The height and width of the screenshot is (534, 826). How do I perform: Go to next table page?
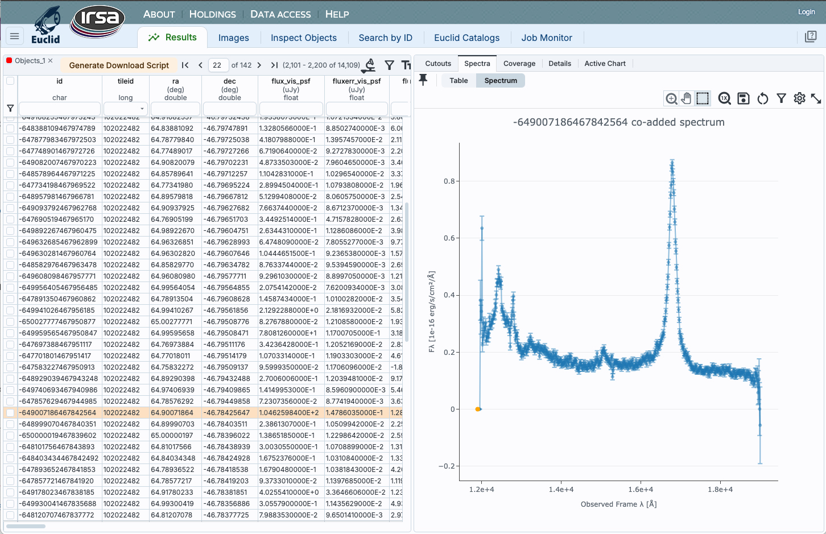(x=259, y=65)
